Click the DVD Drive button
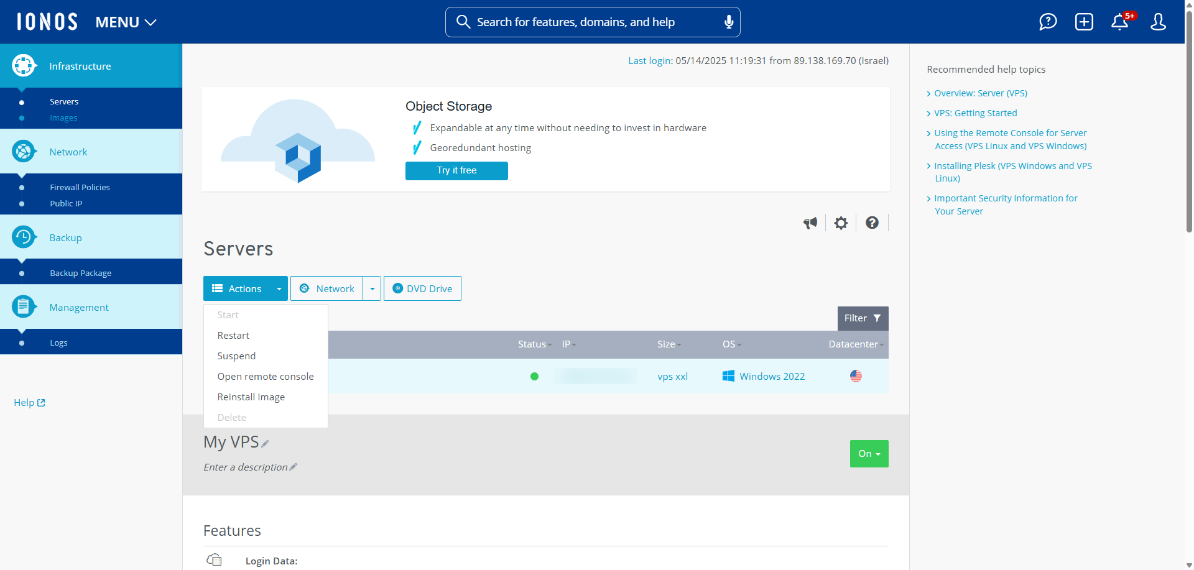This screenshot has width=1194, height=570. [422, 288]
